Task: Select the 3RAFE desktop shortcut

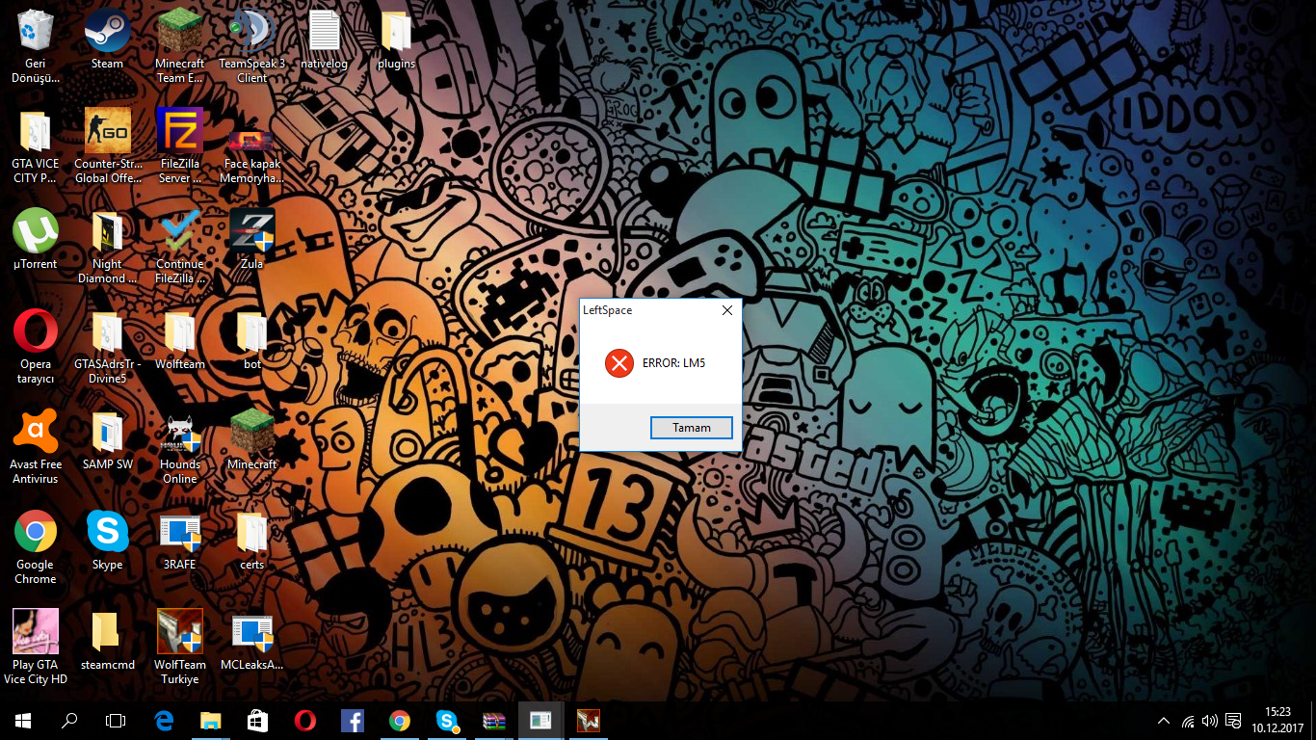Action: 180,541
